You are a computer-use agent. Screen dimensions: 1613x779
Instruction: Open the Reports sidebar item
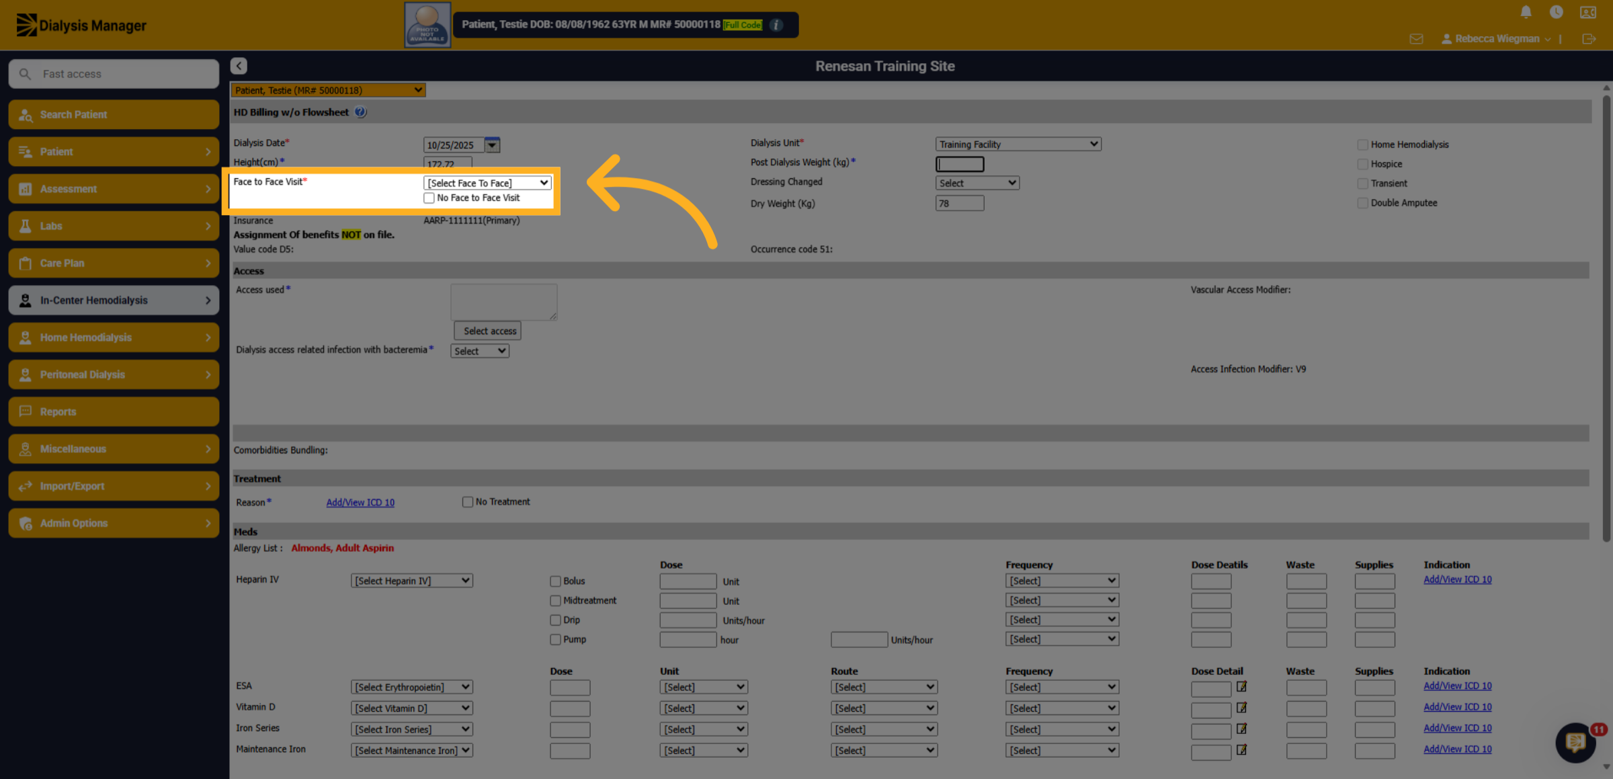(x=114, y=412)
